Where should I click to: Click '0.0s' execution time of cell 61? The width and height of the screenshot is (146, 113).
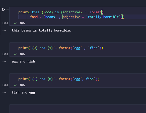pyautogui.click(x=23, y=23)
